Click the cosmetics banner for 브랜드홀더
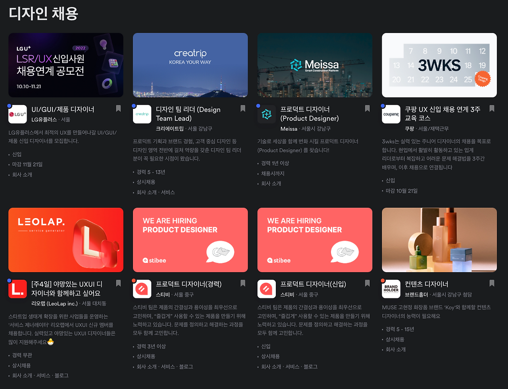The height and width of the screenshot is (389, 508). click(x=439, y=240)
